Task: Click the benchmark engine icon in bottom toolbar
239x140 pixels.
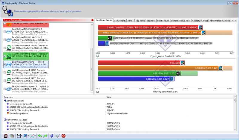Action: click(6, 136)
